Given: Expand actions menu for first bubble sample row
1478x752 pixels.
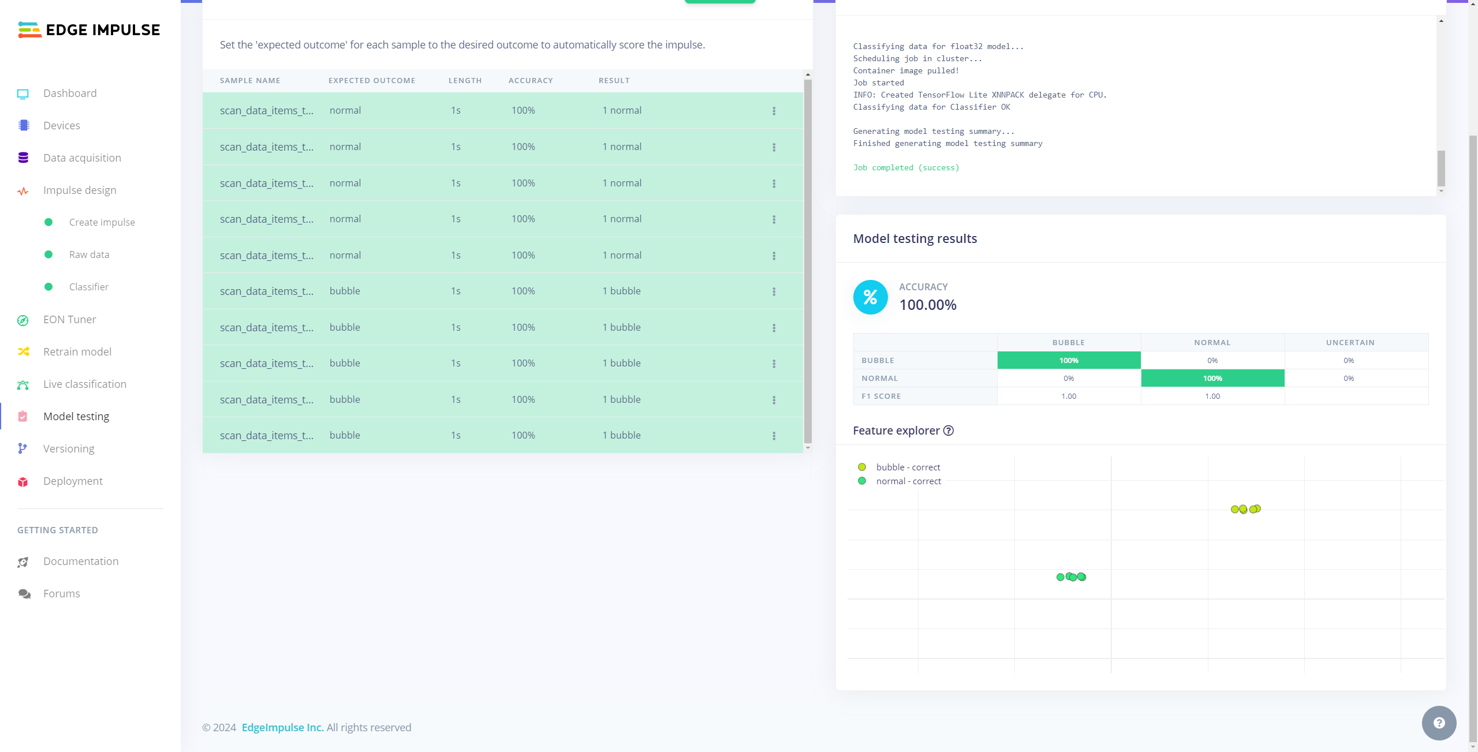Looking at the screenshot, I should pyautogui.click(x=774, y=291).
